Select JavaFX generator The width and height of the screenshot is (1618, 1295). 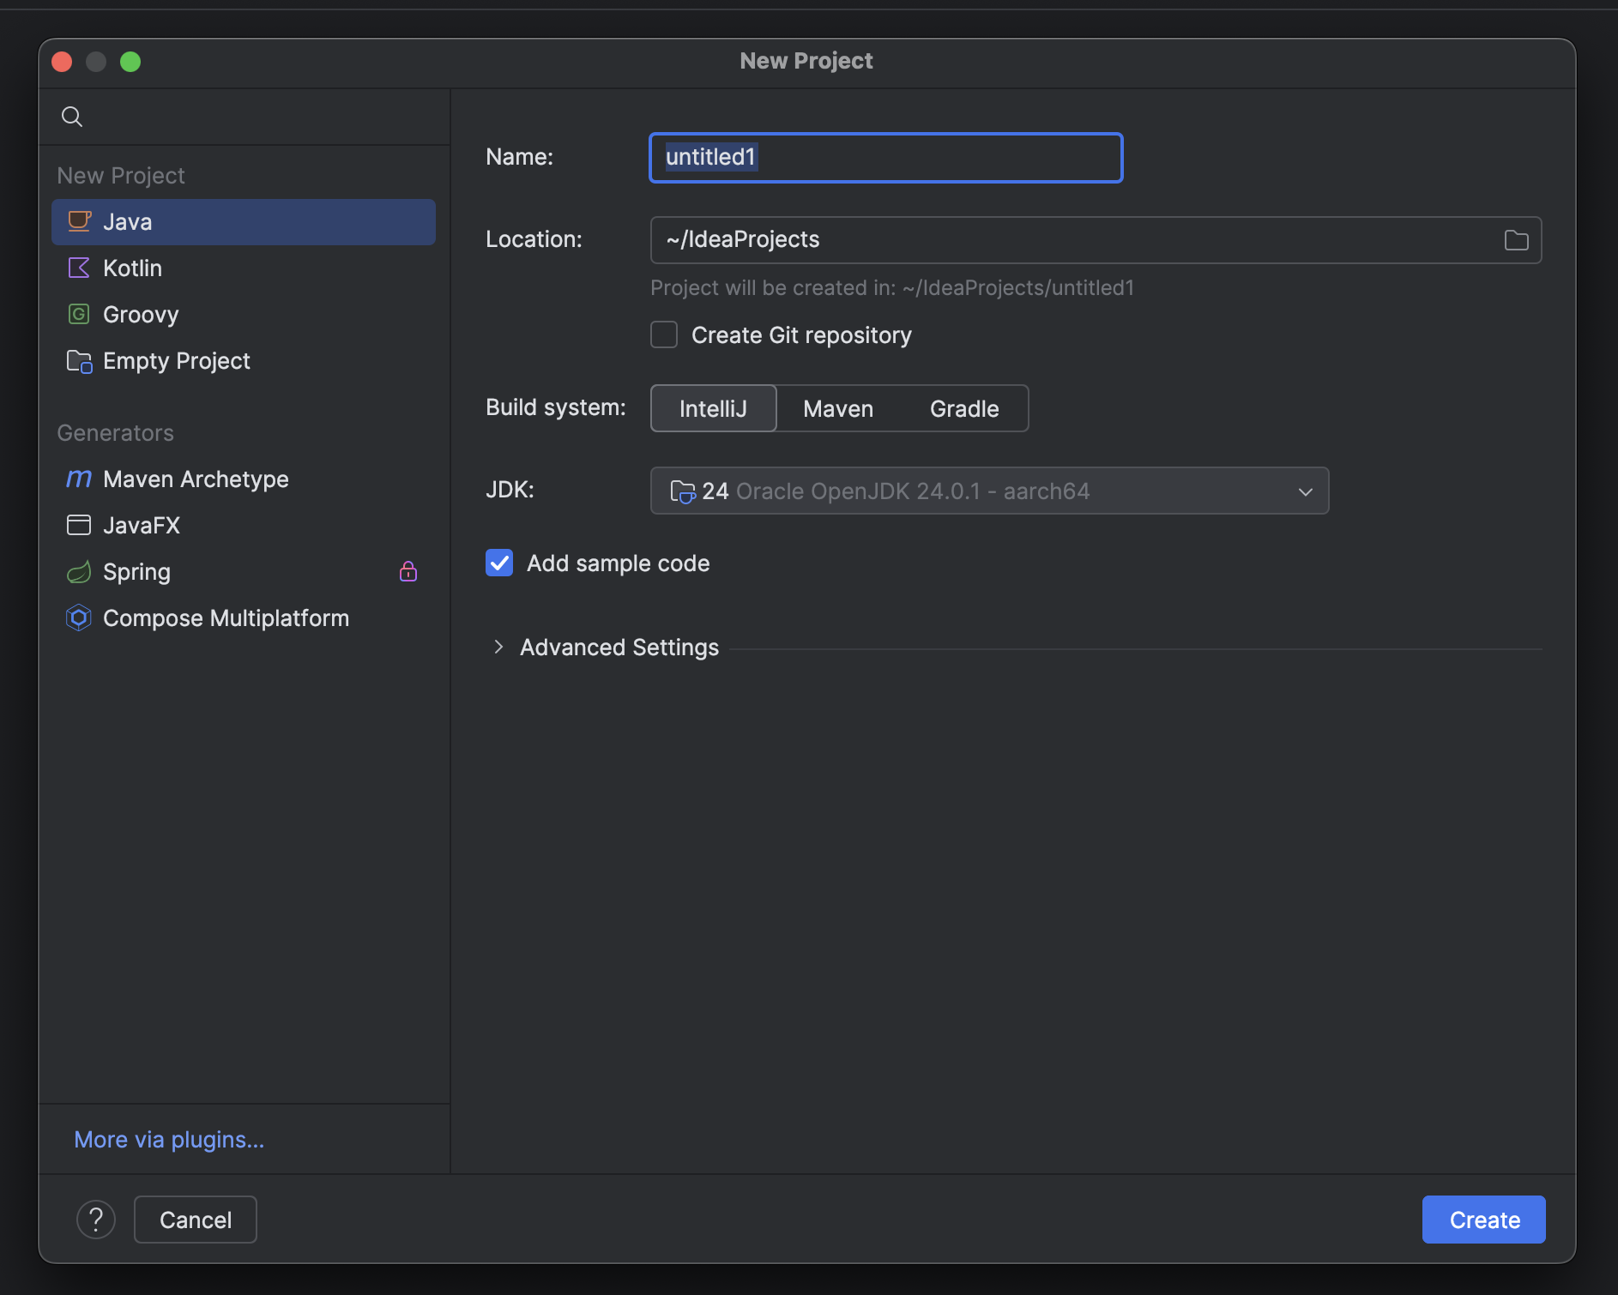(142, 525)
